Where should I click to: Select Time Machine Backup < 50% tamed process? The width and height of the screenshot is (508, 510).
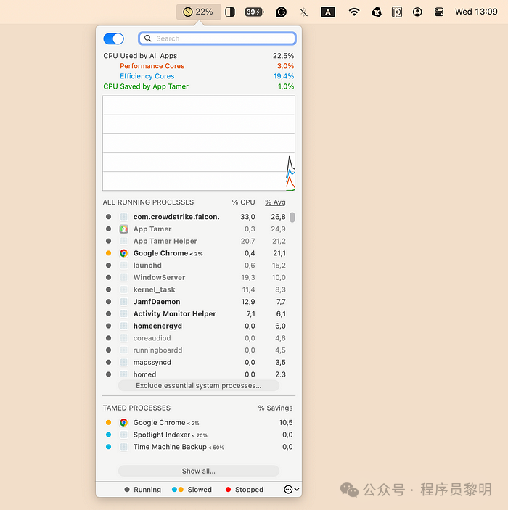tap(198, 447)
